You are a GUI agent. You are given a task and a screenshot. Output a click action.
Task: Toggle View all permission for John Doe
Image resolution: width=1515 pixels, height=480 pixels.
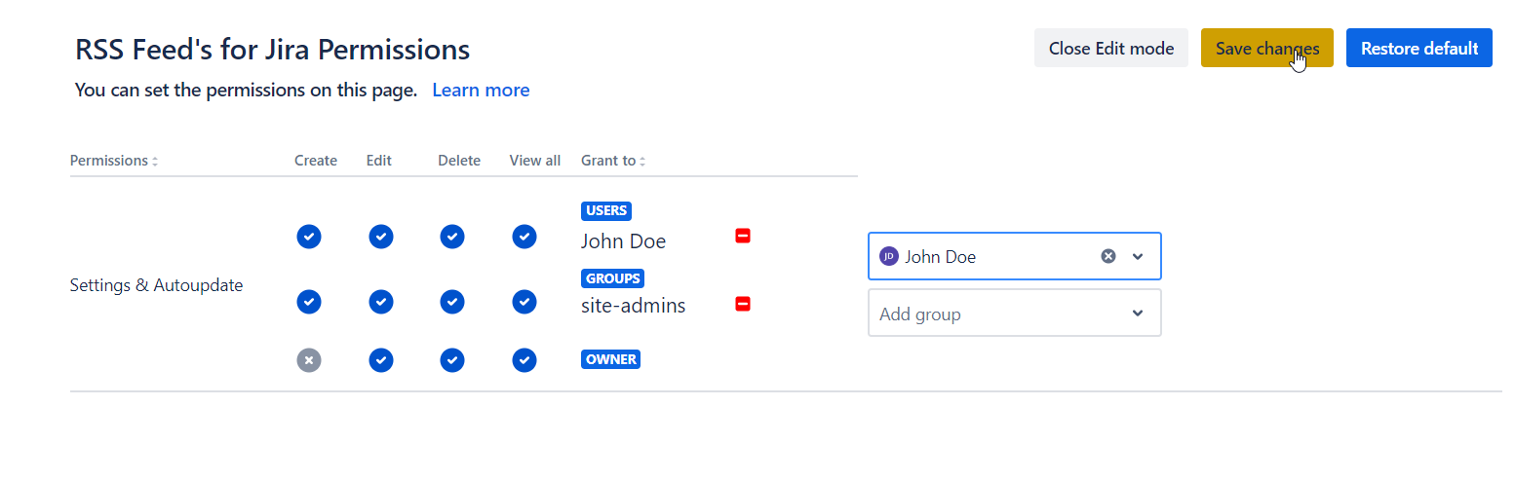[524, 237]
